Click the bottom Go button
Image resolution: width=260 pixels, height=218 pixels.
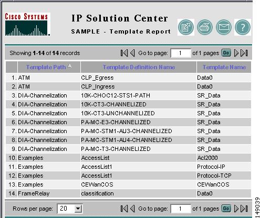(x=226, y=208)
